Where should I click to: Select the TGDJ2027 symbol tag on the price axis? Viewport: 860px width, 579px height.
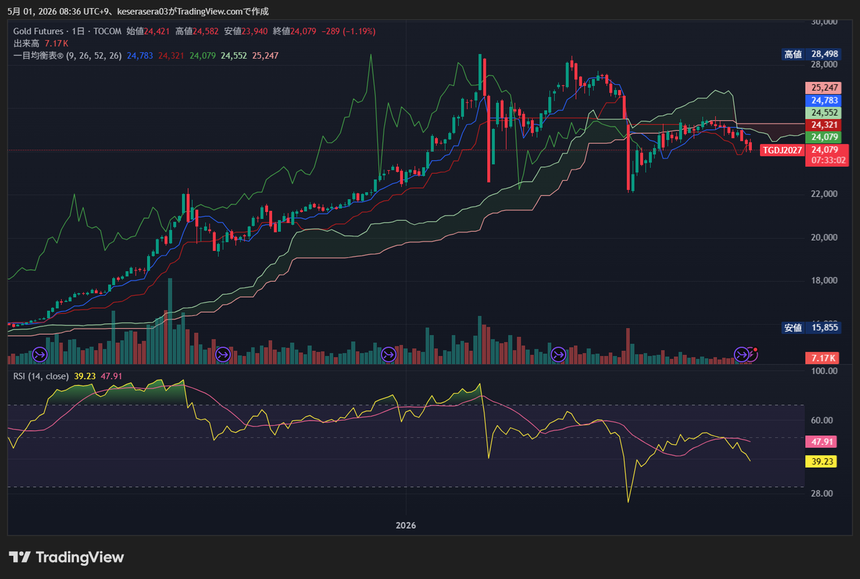tap(782, 150)
